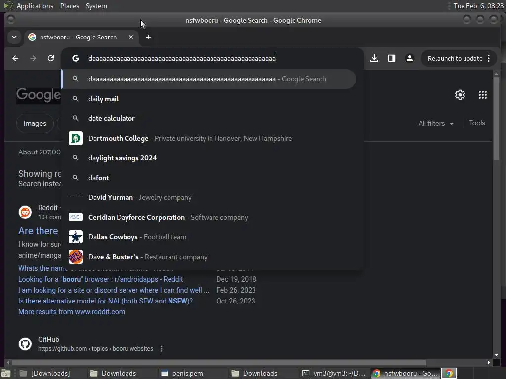Open 'I am looking for a site or discord' link
The image size is (506, 379).
pos(114,290)
